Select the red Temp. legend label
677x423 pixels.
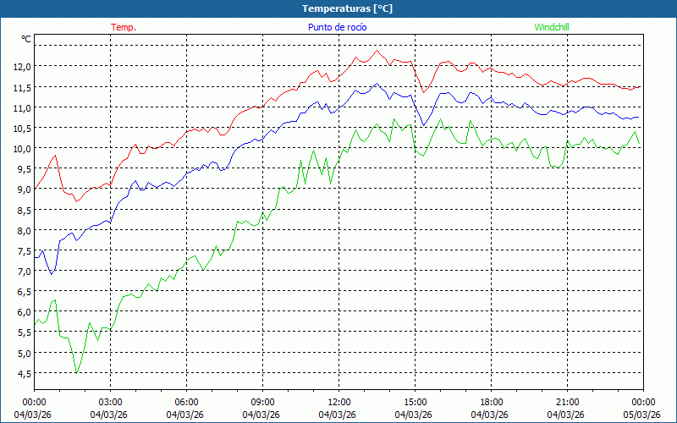click(124, 27)
